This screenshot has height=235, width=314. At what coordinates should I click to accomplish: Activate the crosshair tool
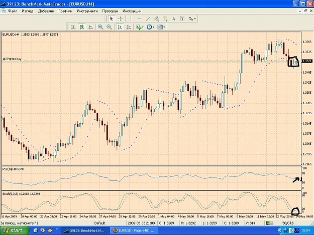(x=121, y=19)
